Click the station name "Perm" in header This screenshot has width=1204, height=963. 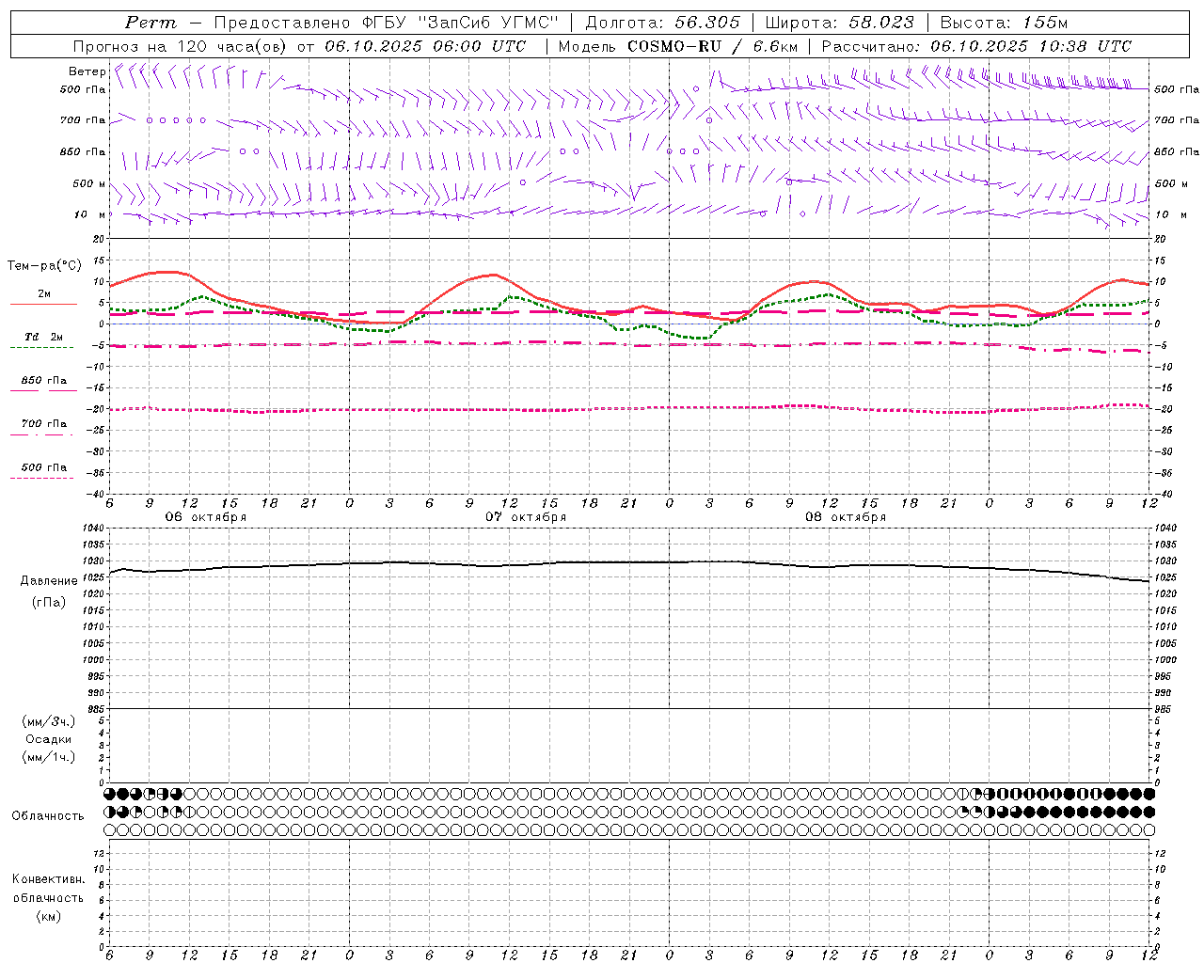click(x=150, y=23)
